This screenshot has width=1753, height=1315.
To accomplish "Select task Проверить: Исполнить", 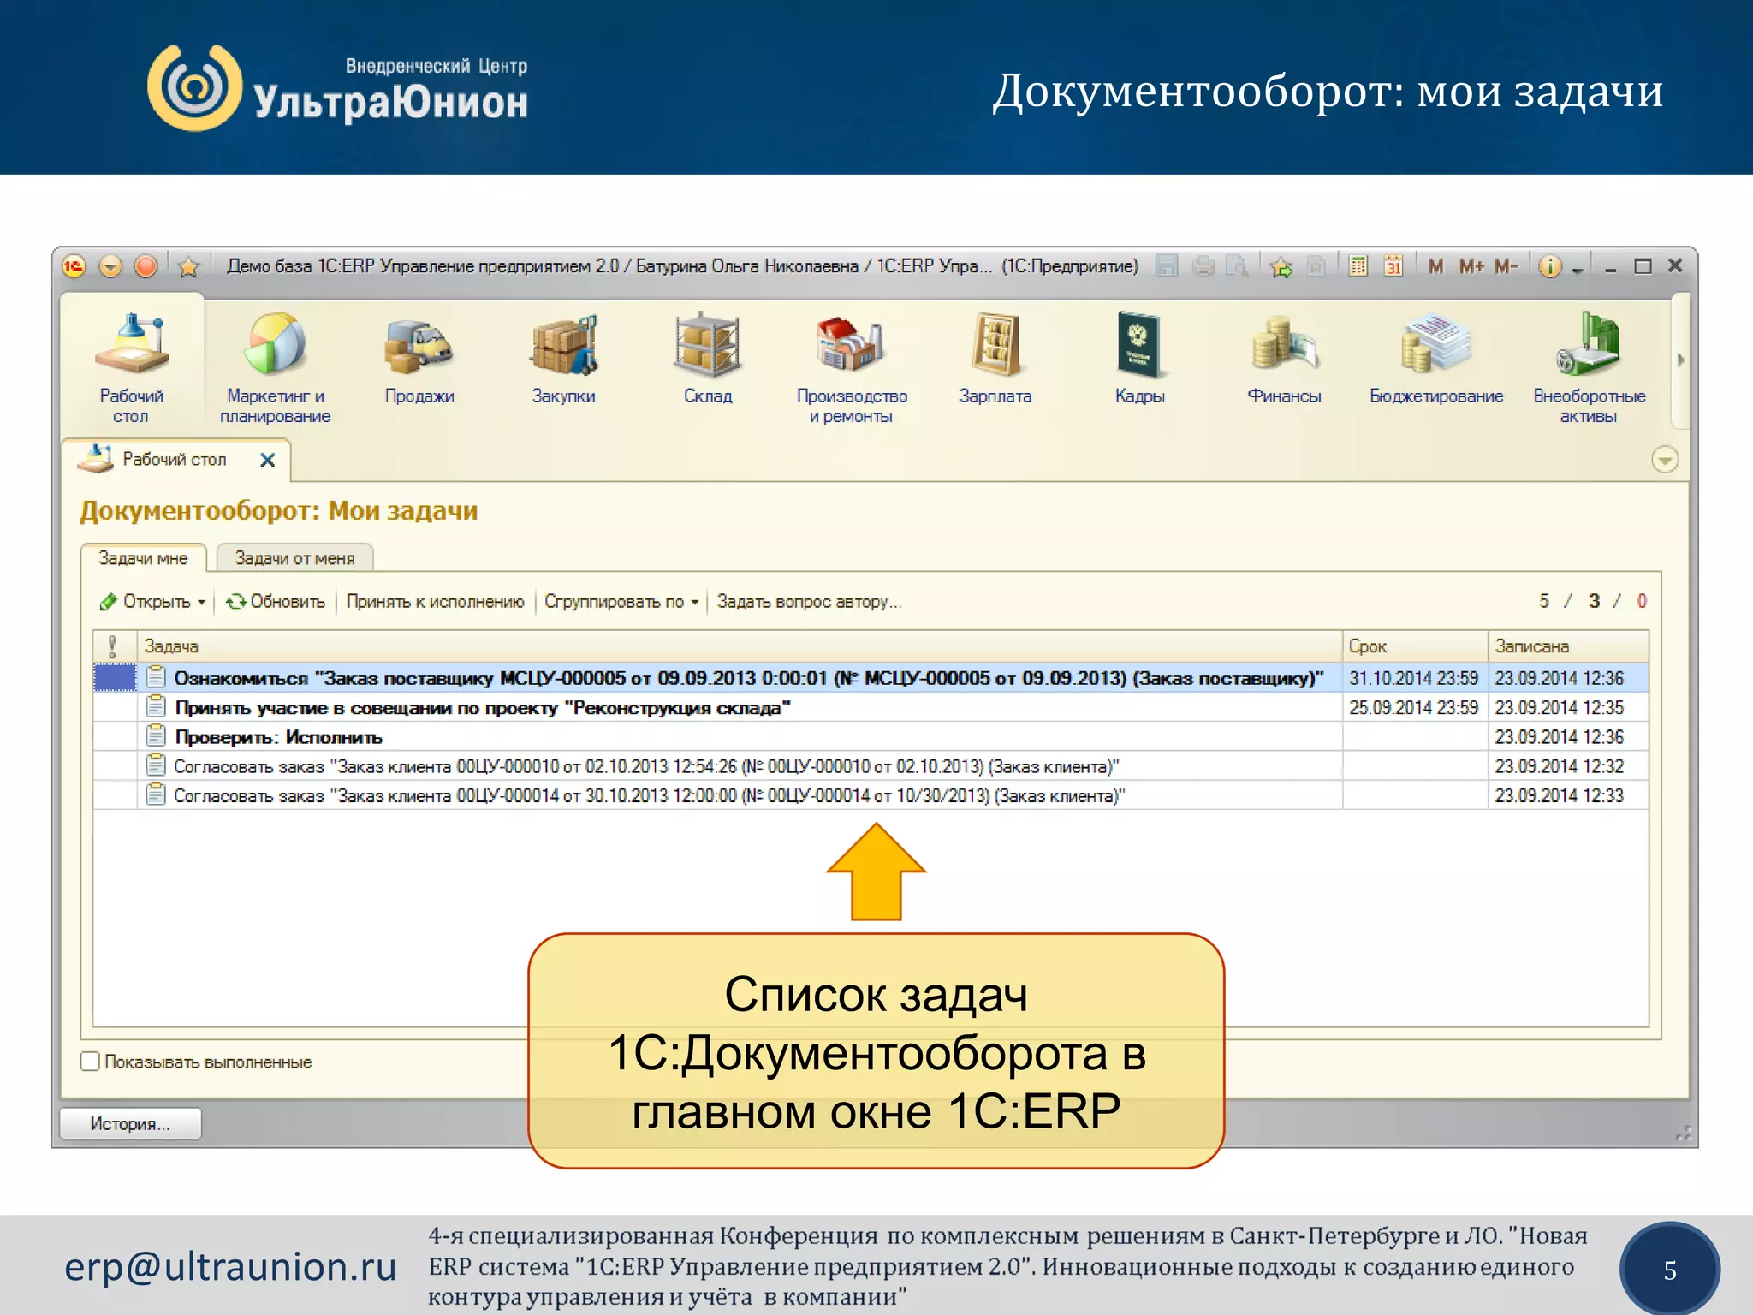I will (x=278, y=737).
